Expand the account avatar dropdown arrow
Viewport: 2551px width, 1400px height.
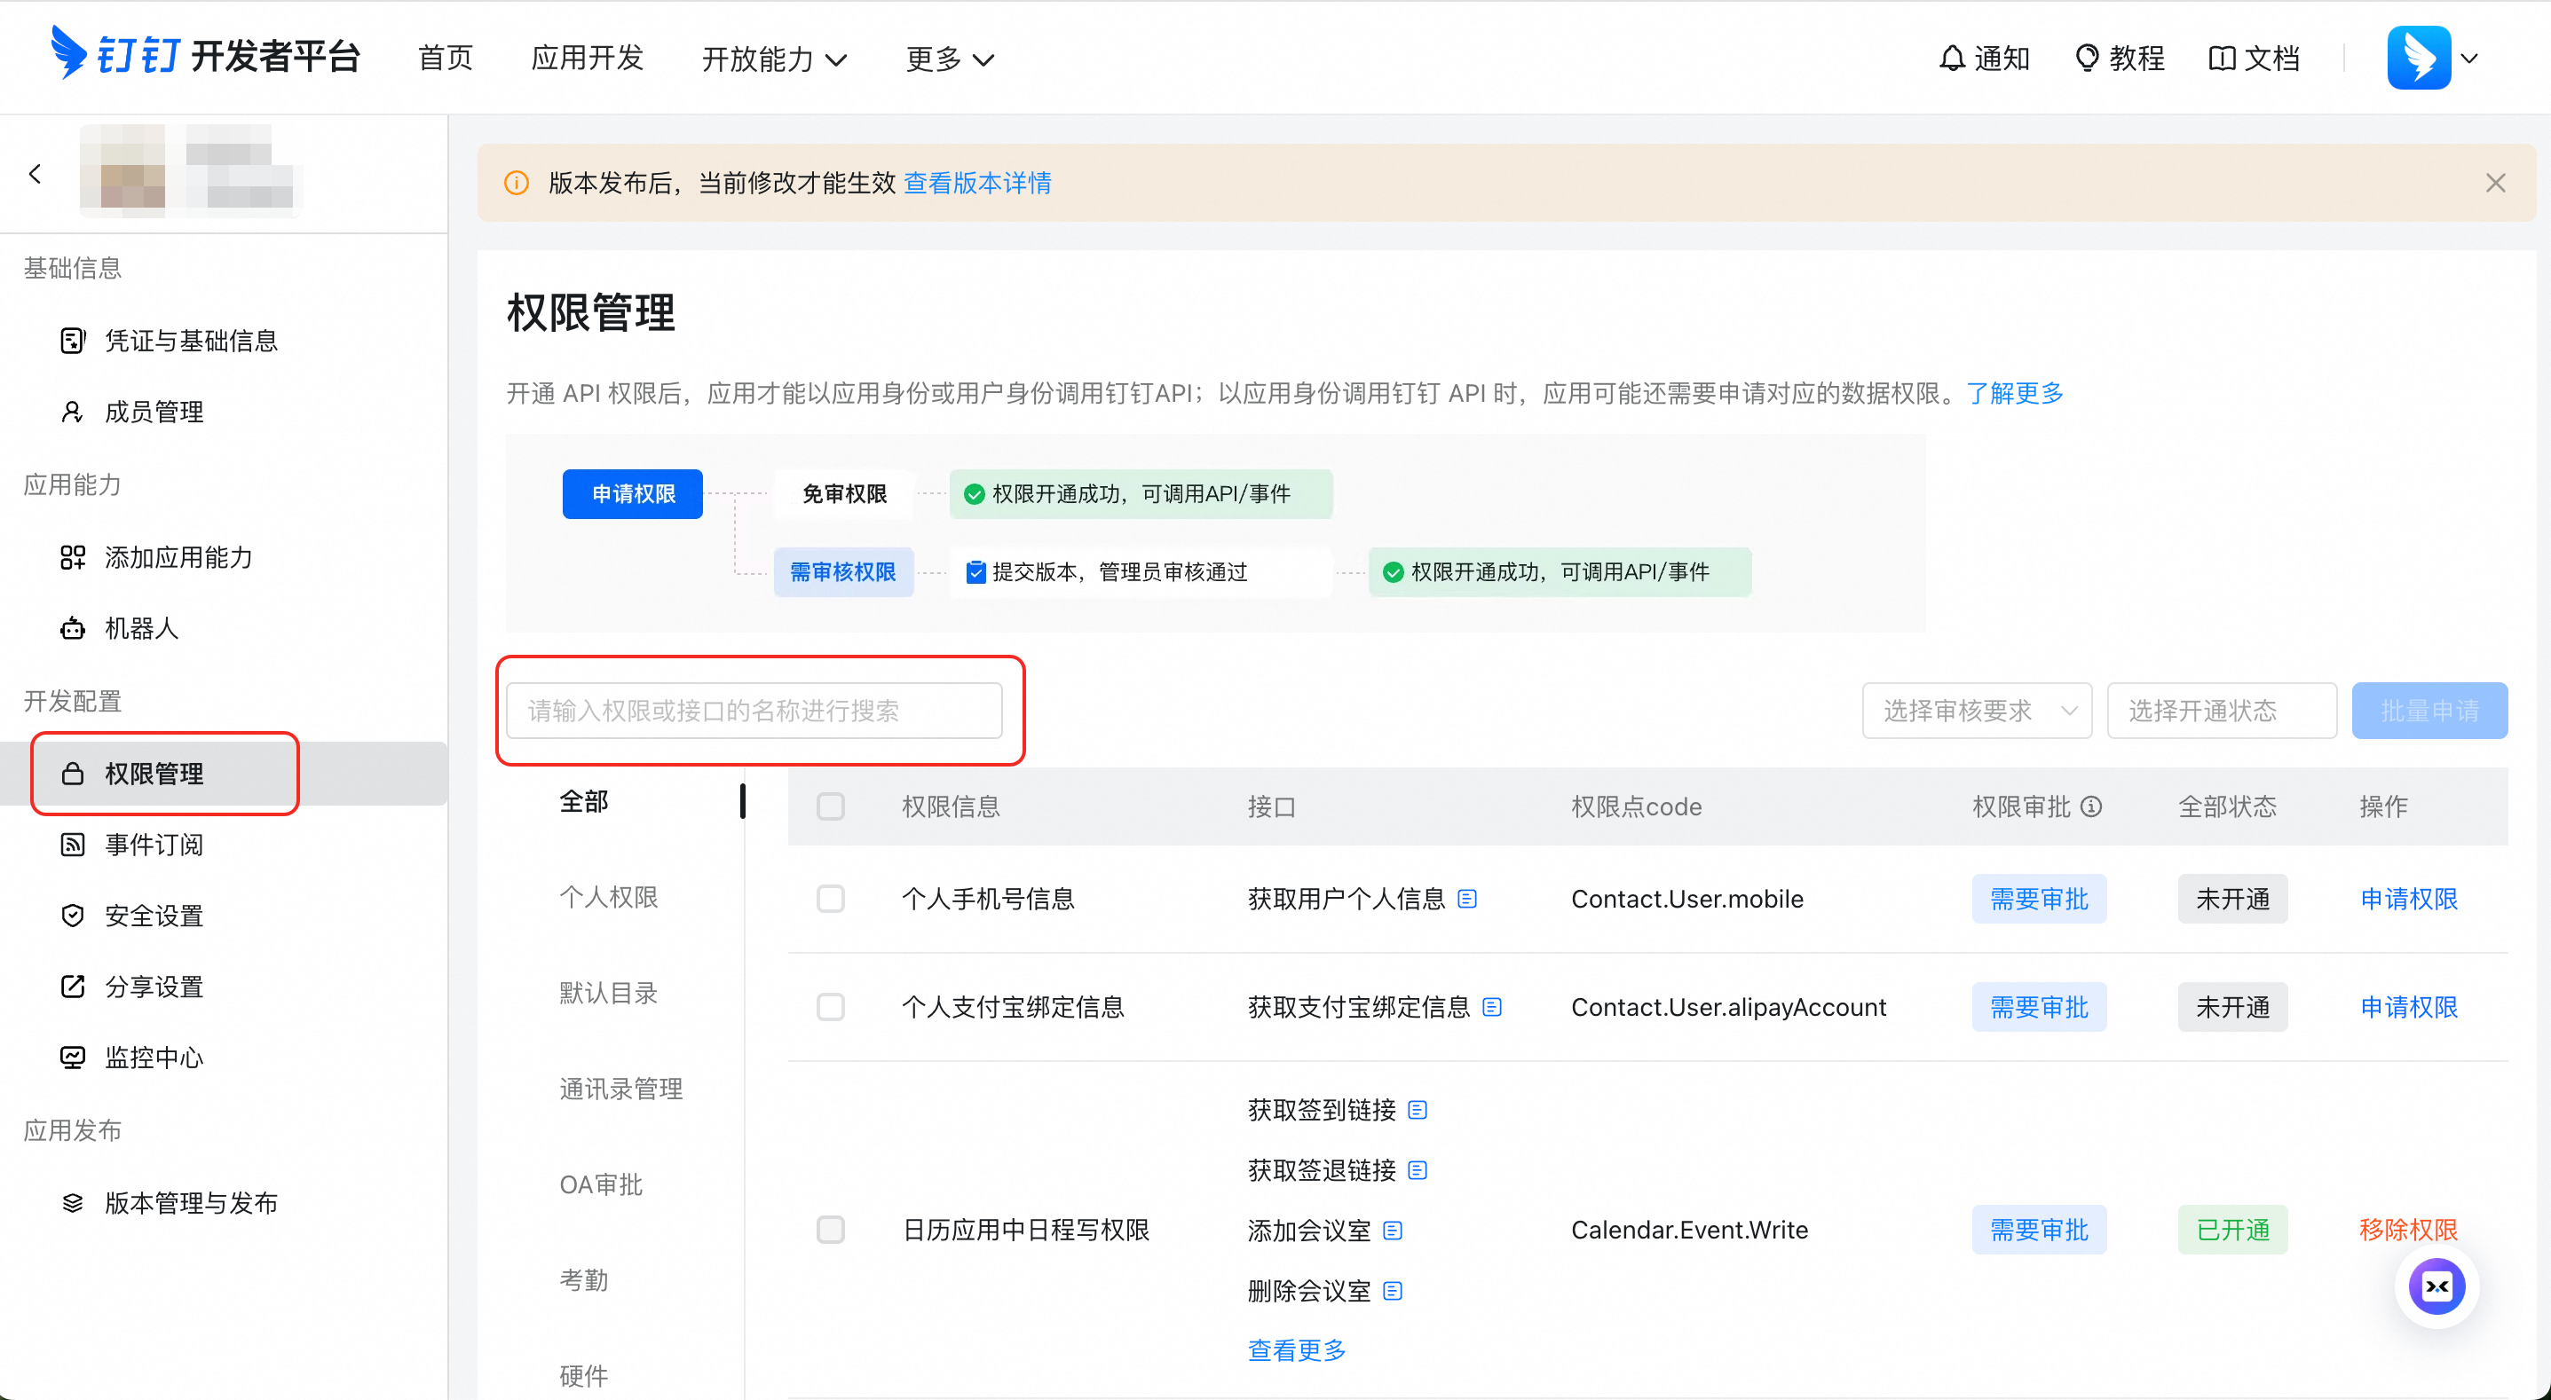tap(2468, 59)
